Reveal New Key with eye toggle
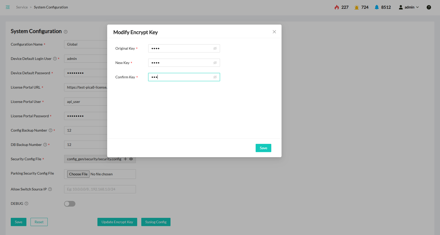440x235 pixels. tap(215, 63)
